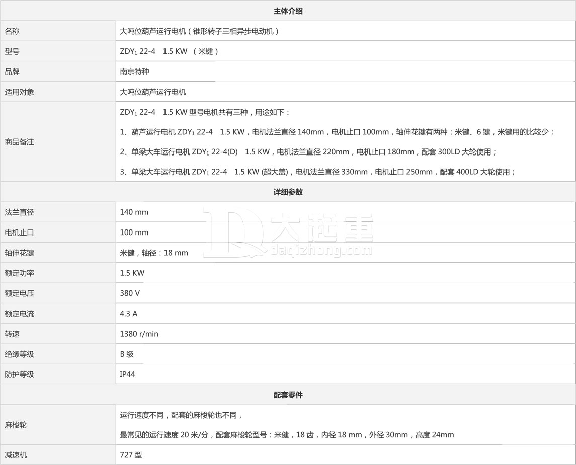576x465 pixels.
Task: Select the 减速机 row label
Action: point(16,455)
